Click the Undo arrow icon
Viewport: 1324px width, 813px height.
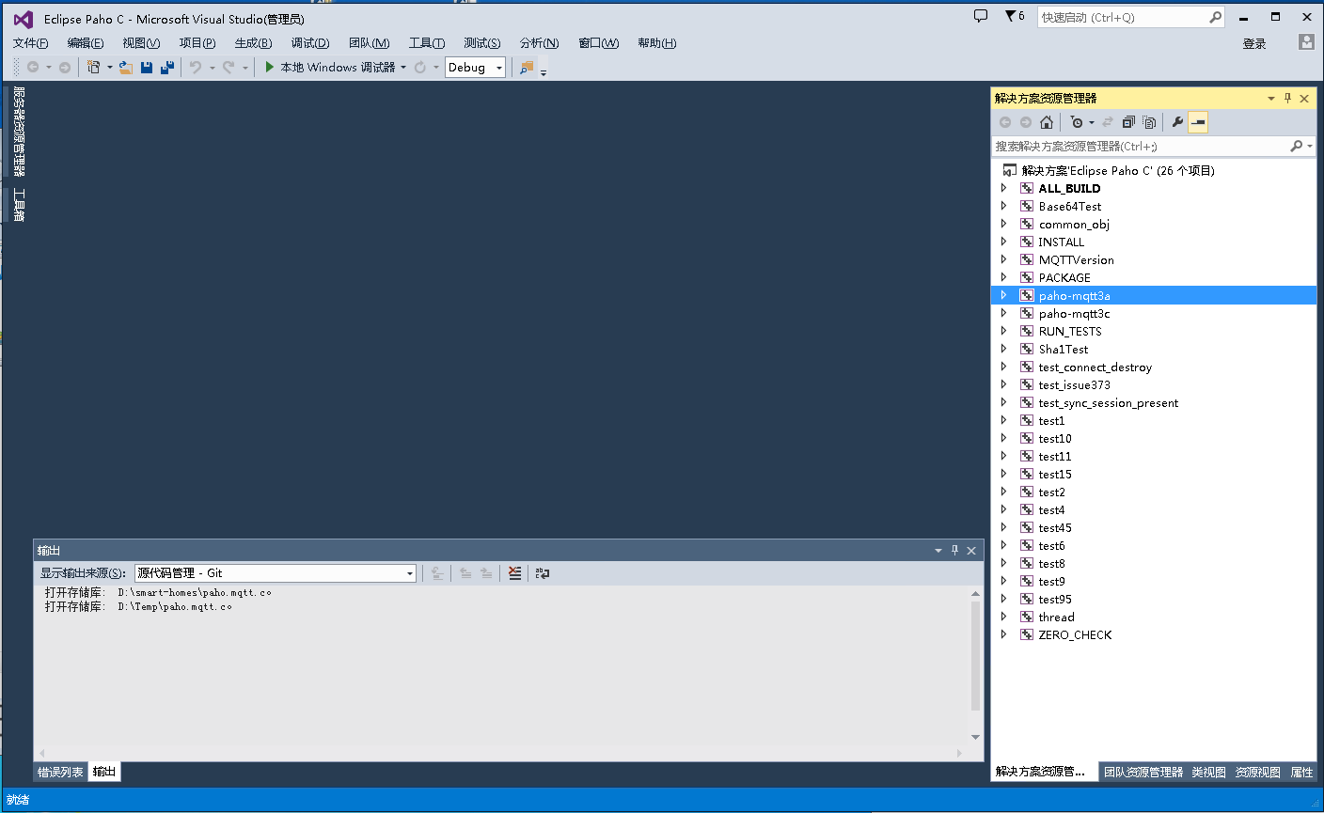(196, 67)
